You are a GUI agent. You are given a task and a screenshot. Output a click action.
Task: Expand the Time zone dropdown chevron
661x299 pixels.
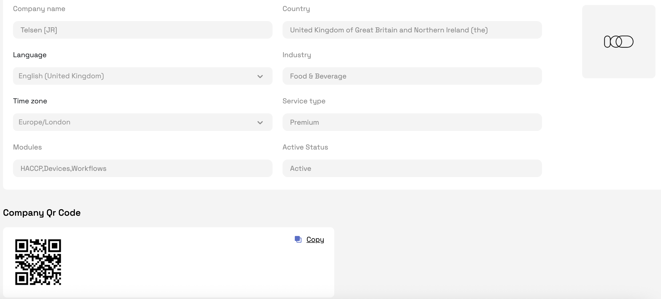(x=260, y=122)
